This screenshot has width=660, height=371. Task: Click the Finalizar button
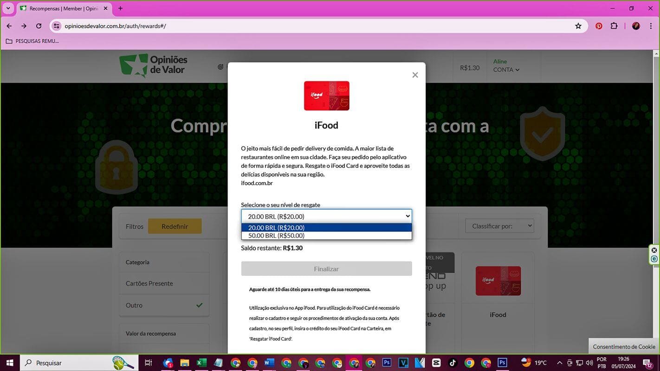(326, 269)
